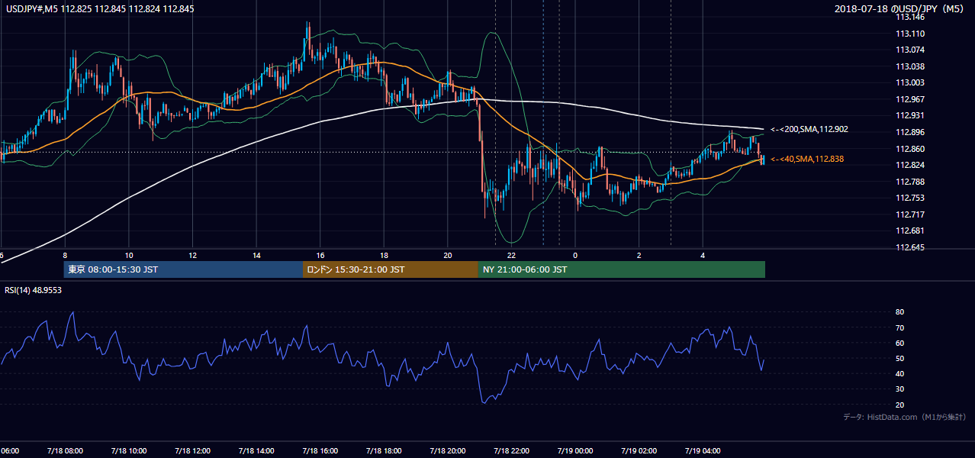The height and width of the screenshot is (458, 975).
Task: Click the 200 SMA label showing 112.902
Action: pyautogui.click(x=809, y=130)
